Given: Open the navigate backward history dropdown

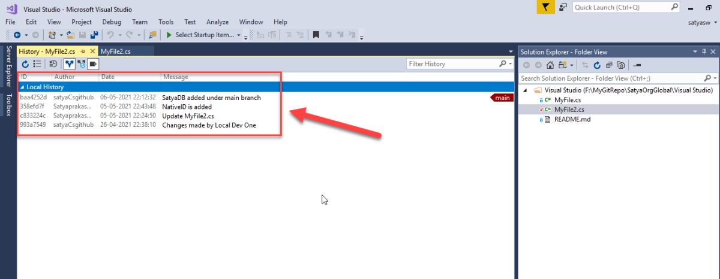Looking at the screenshot, I should pos(26,35).
